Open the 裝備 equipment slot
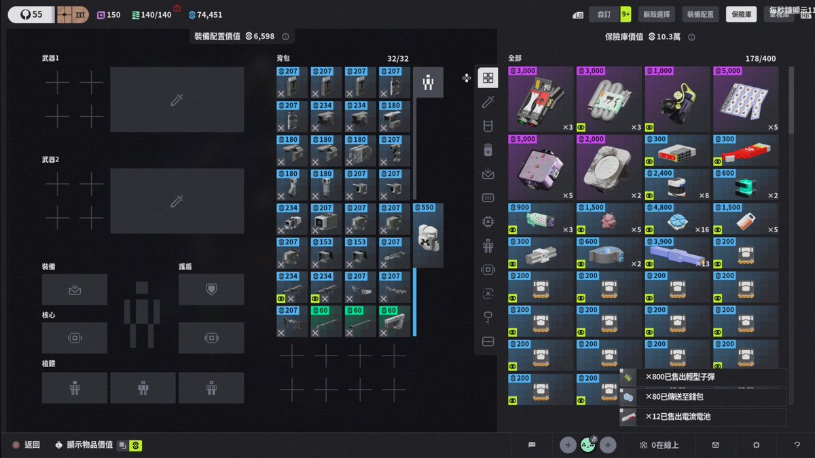 75,290
